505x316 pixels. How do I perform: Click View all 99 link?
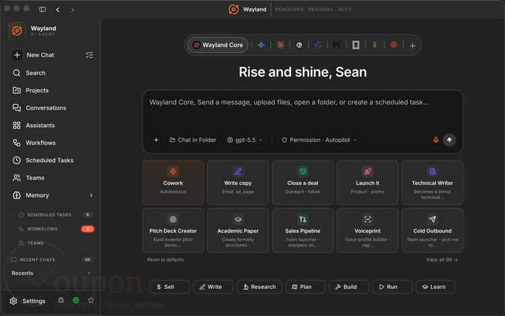[442, 260]
